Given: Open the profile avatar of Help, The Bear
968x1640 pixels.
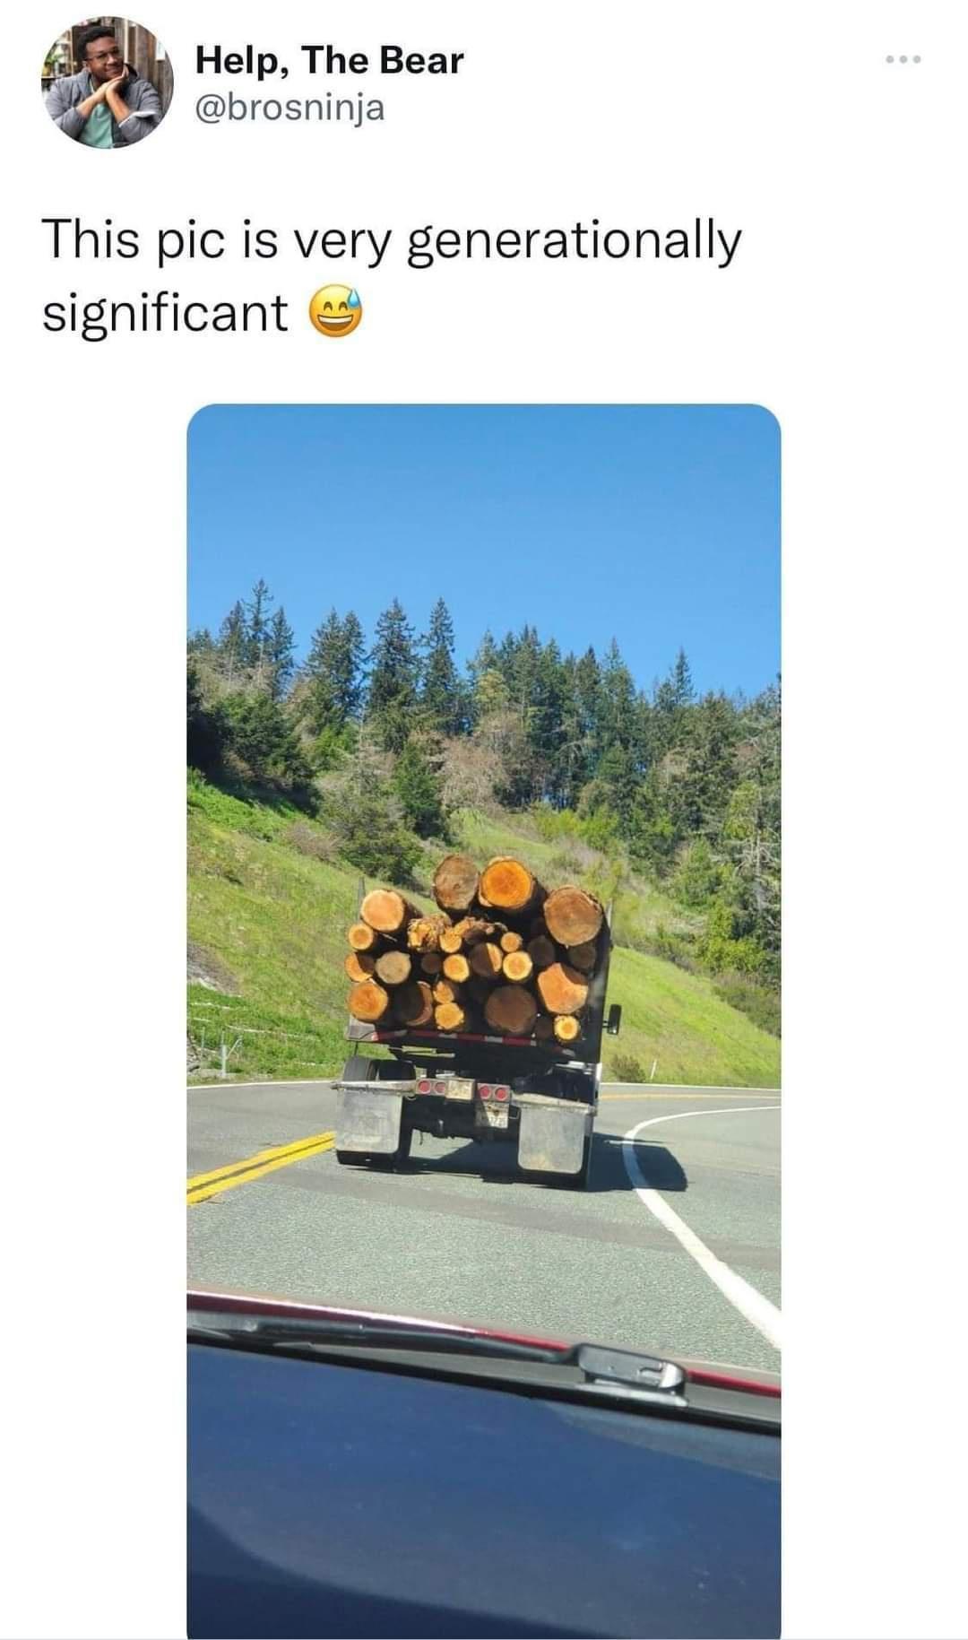Looking at the screenshot, I should pyautogui.click(x=106, y=82).
